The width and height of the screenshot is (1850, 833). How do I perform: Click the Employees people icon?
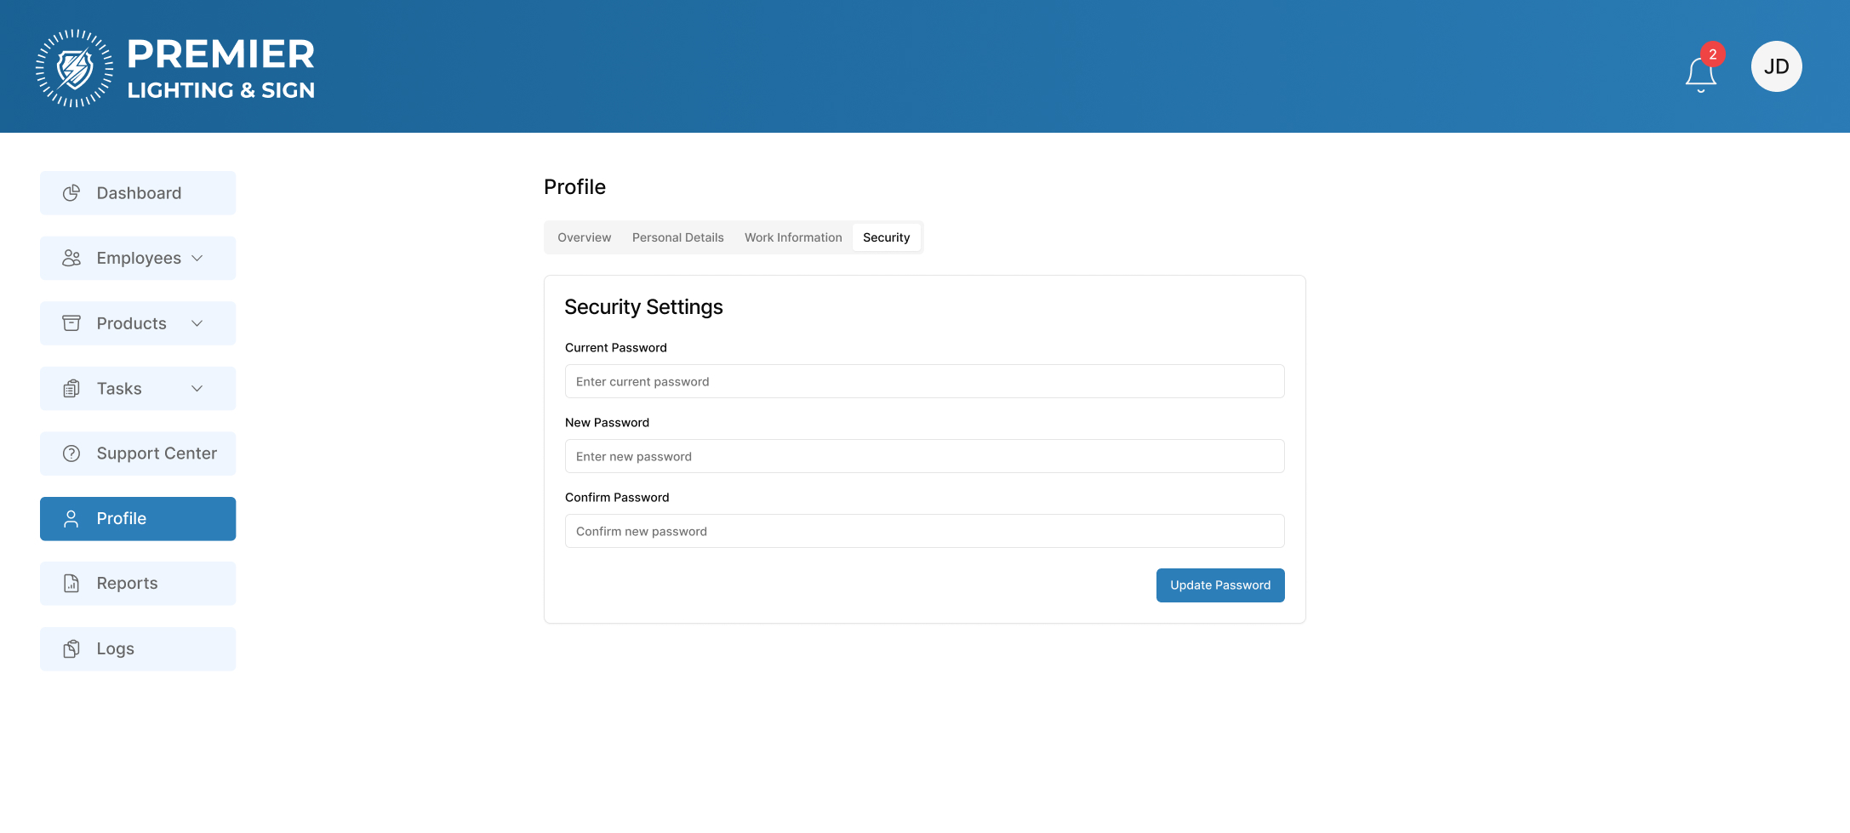click(71, 258)
